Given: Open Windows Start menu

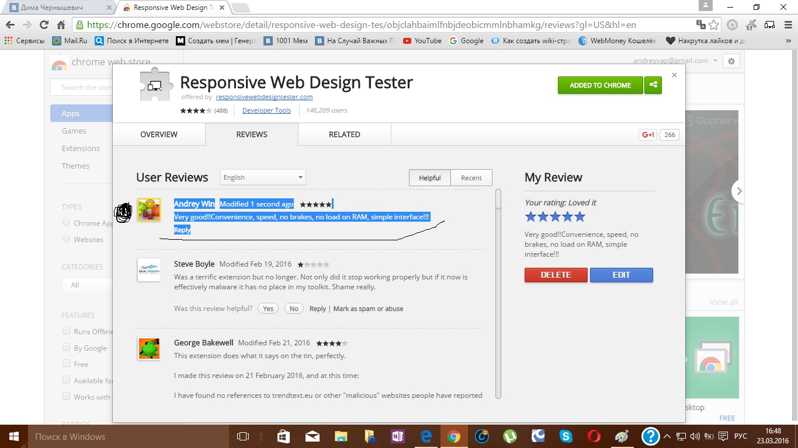Looking at the screenshot, I should tap(13, 436).
